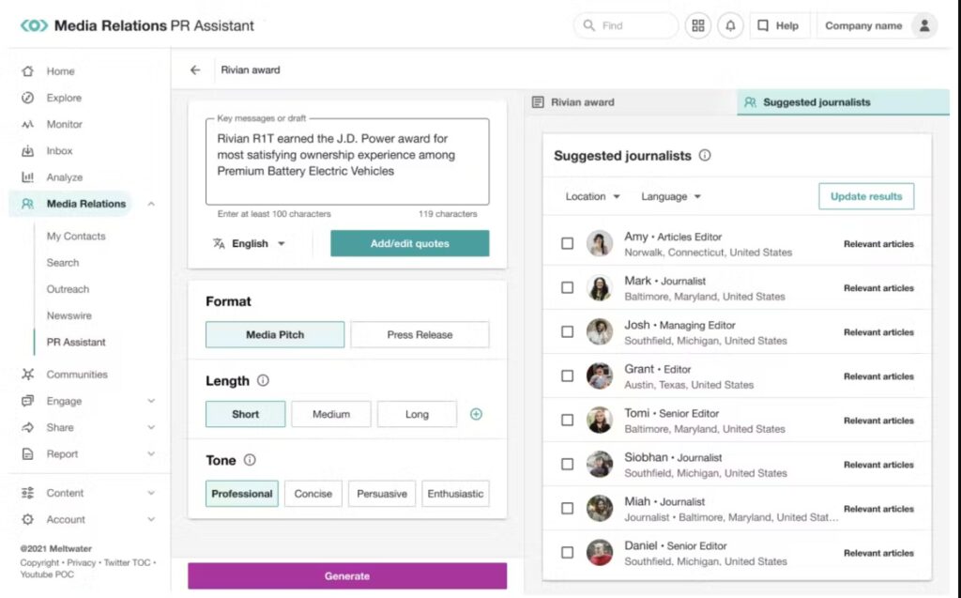Click Daniel's profile photo
Image resolution: width=961 pixels, height=598 pixels.
pyautogui.click(x=600, y=553)
